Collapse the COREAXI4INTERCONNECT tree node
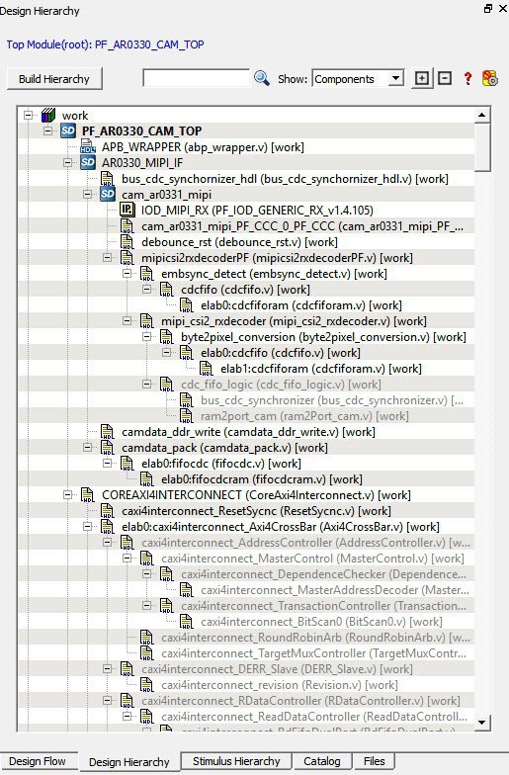 pyautogui.click(x=67, y=494)
